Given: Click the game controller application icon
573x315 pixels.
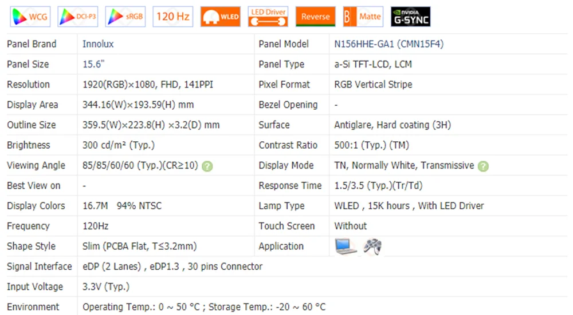Looking at the screenshot, I should 372,246.
